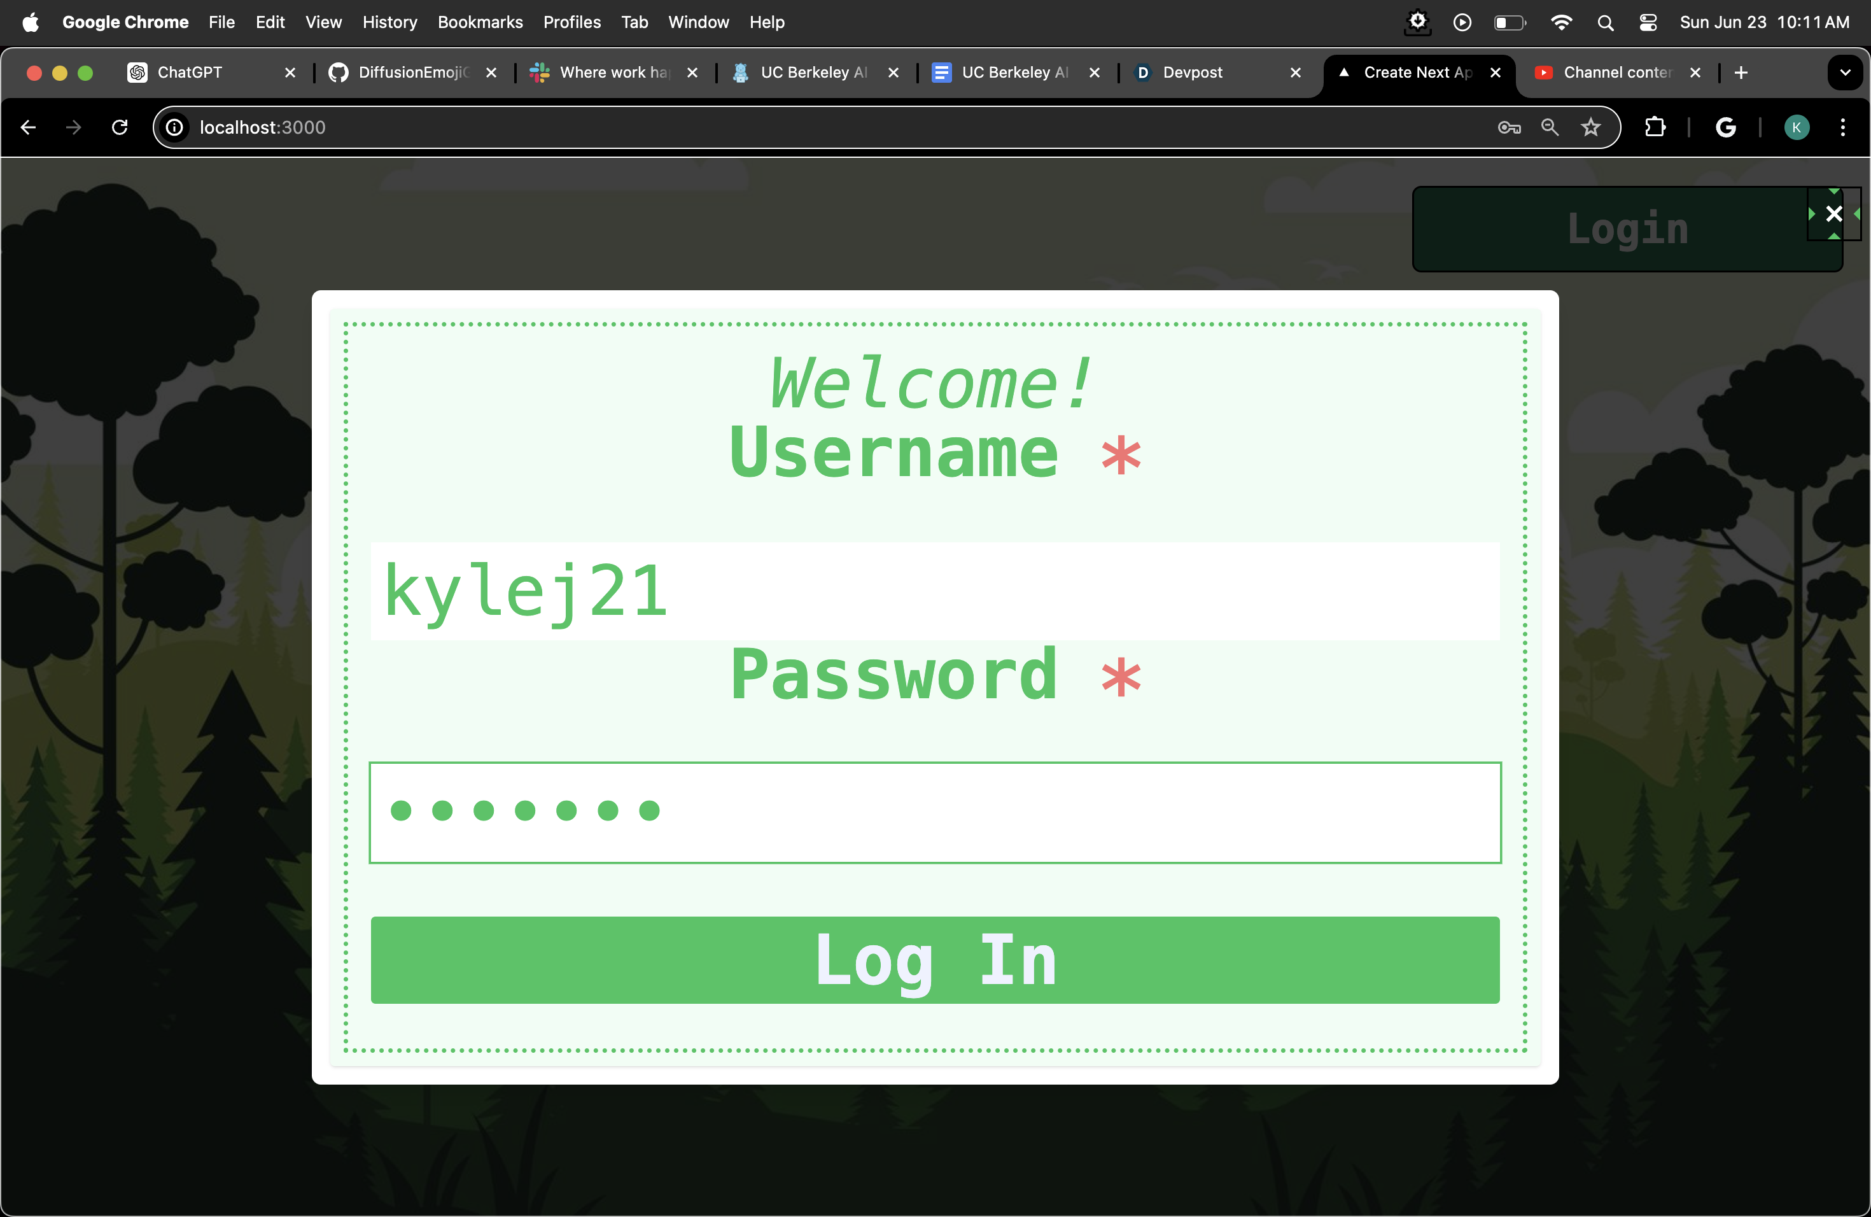Click the dark Login button at top right
1871x1217 pixels.
coord(1627,230)
